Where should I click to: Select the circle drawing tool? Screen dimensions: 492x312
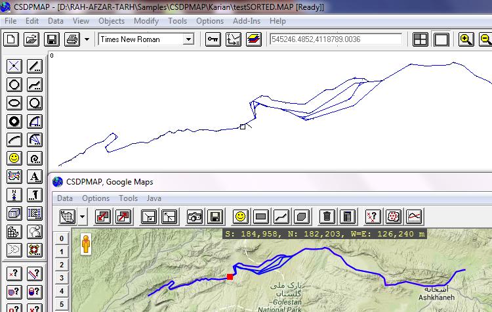[35, 103]
